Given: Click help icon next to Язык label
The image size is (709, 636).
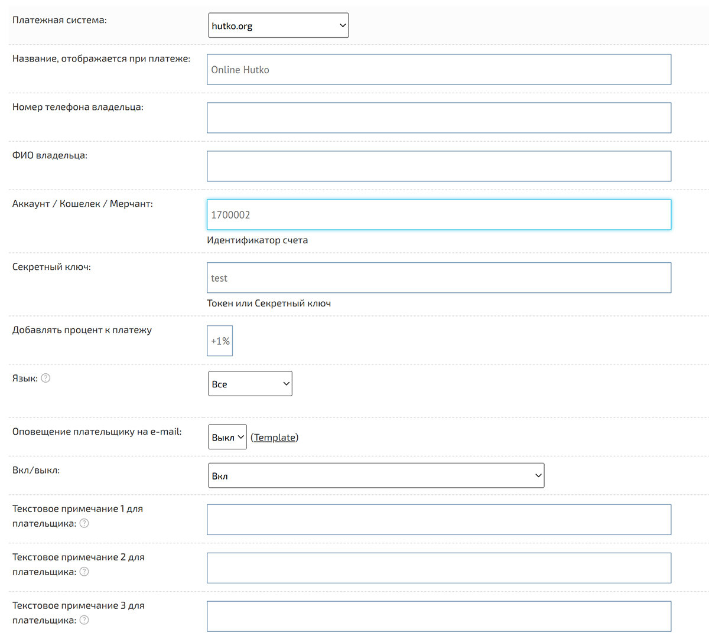Looking at the screenshot, I should (45, 378).
